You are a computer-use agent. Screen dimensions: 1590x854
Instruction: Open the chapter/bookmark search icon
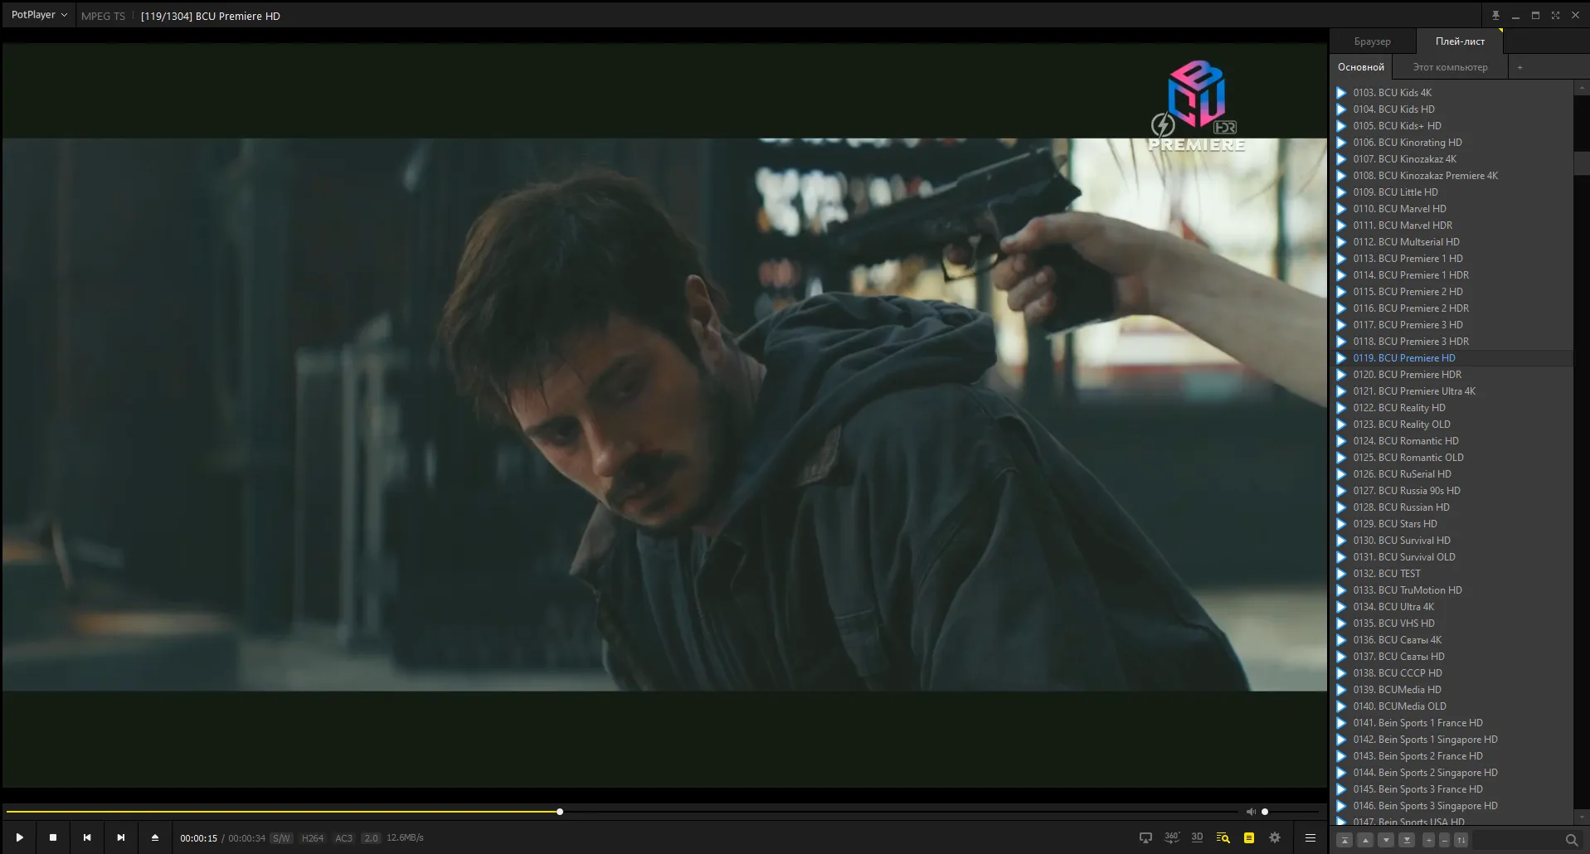click(x=1223, y=837)
